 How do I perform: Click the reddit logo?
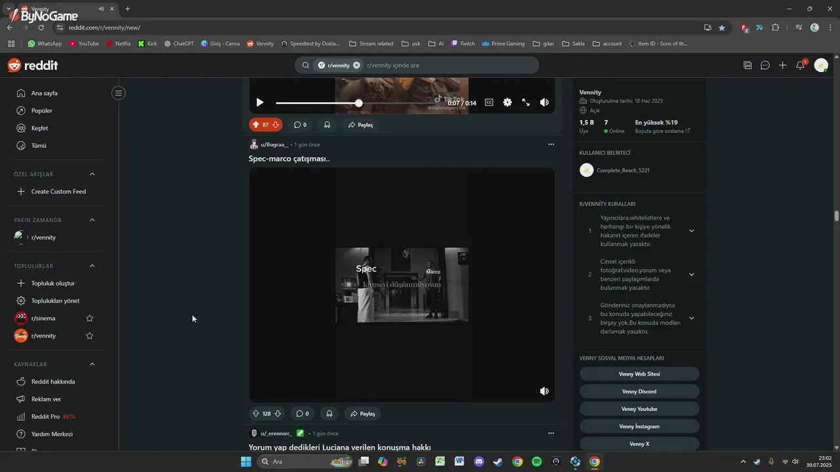[x=33, y=65]
